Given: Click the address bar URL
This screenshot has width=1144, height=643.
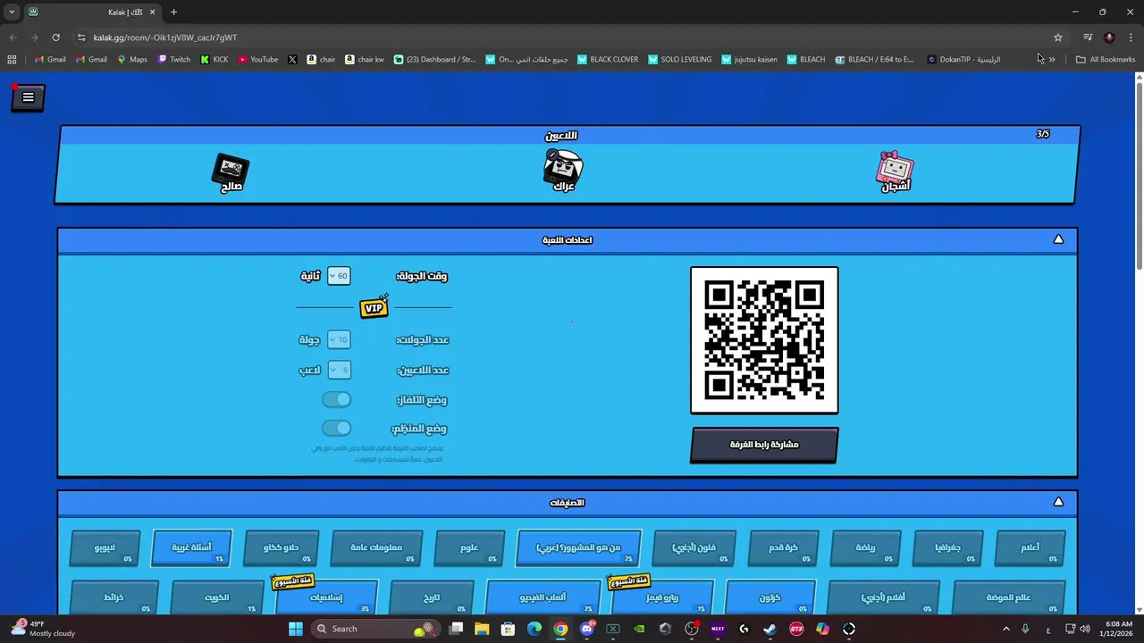Looking at the screenshot, I should [165, 38].
